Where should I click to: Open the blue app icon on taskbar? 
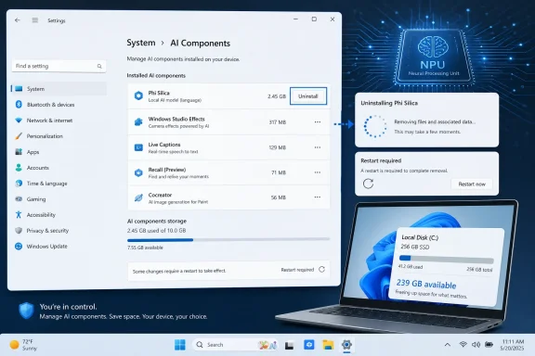coord(308,345)
